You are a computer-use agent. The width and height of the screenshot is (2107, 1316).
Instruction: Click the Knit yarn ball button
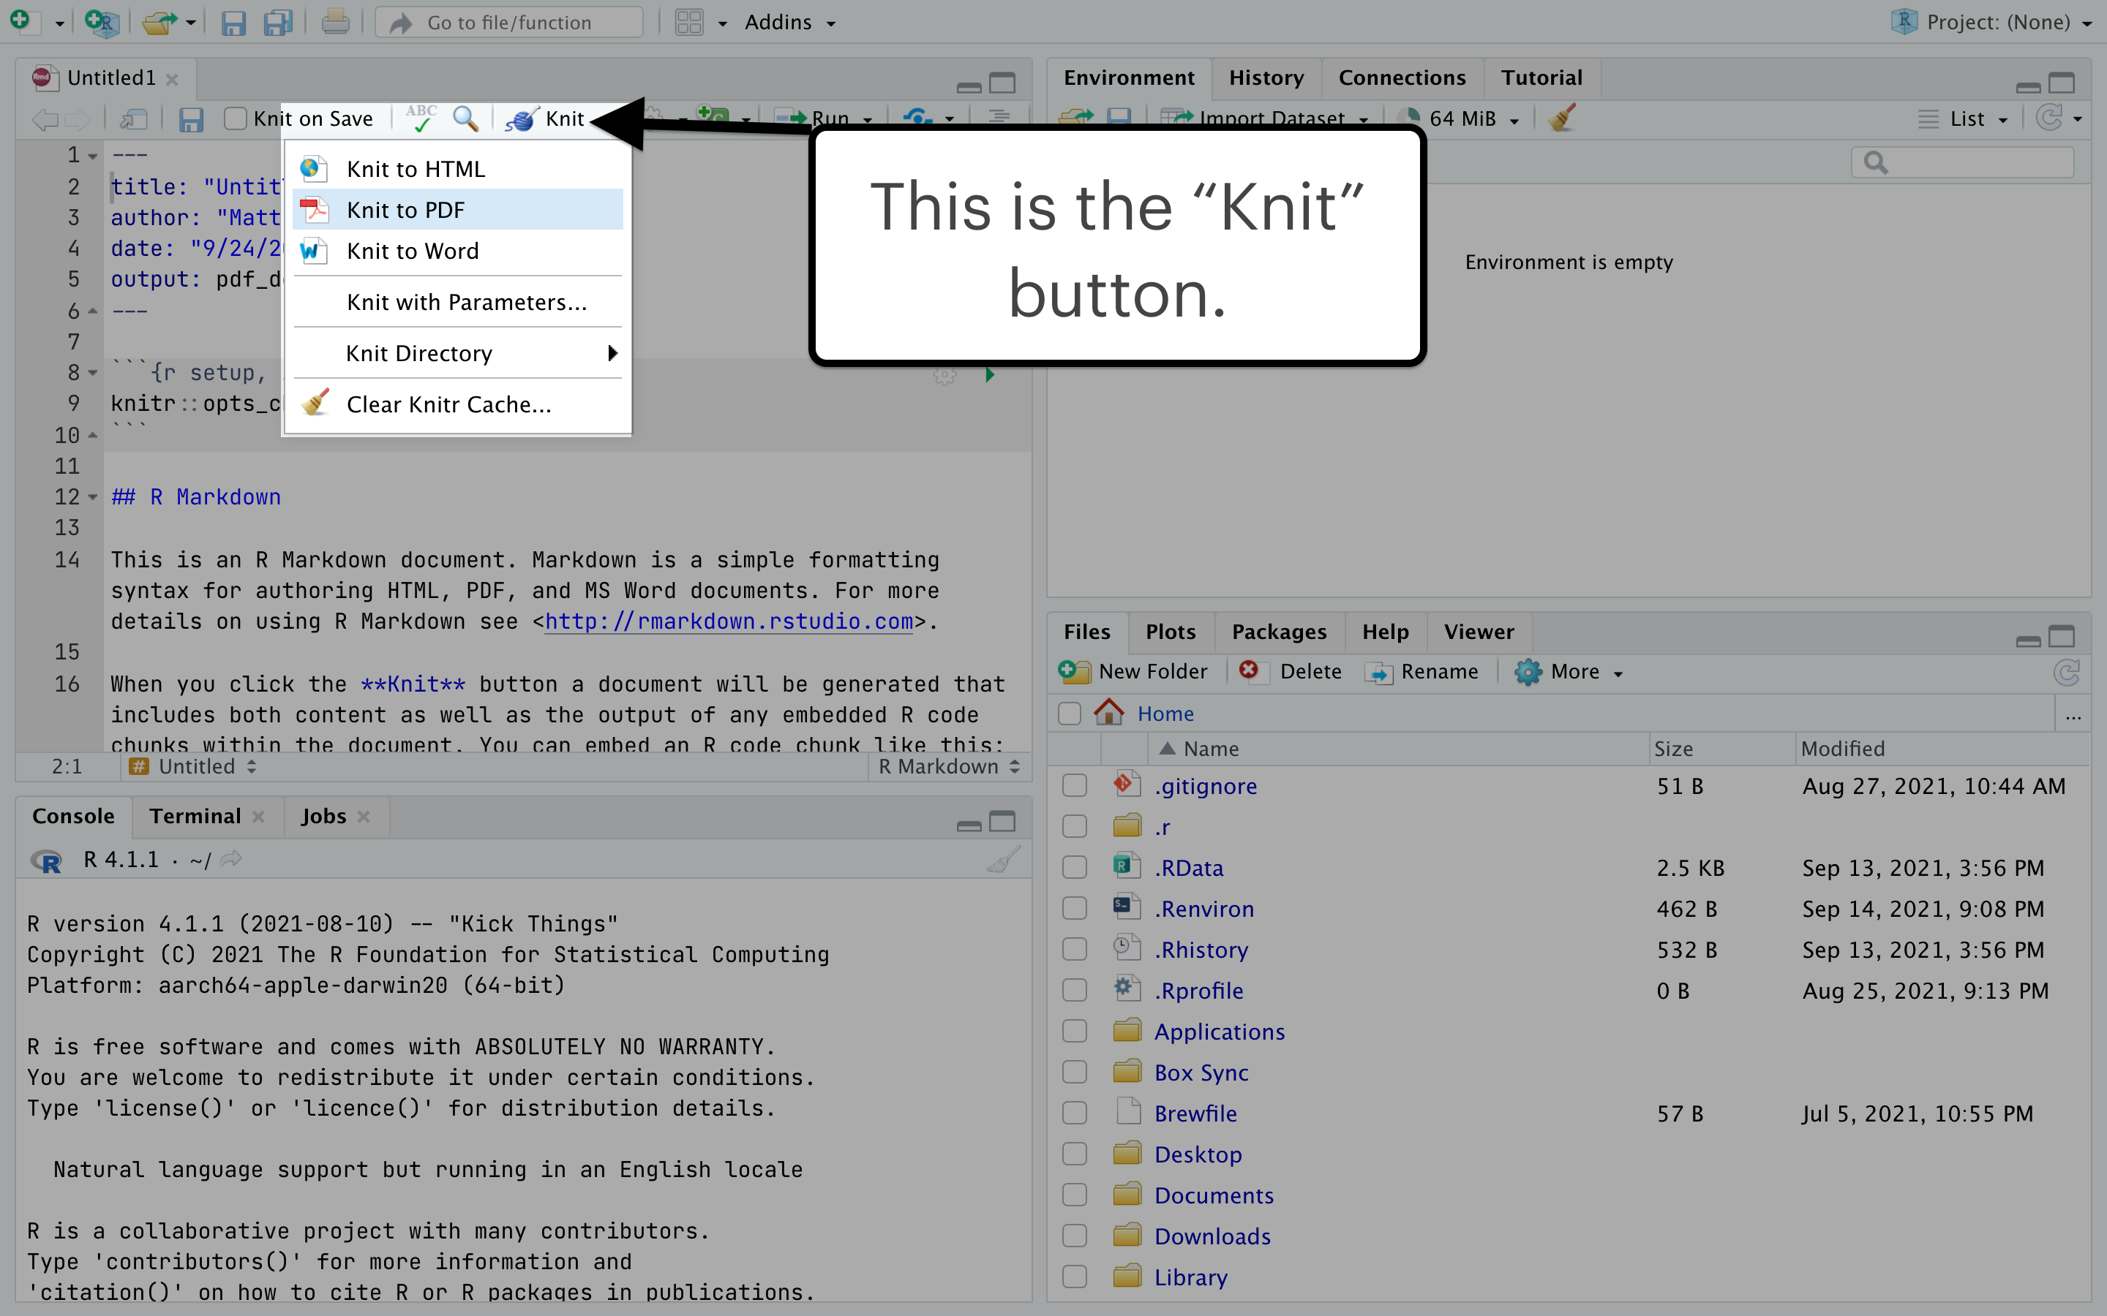tap(545, 119)
